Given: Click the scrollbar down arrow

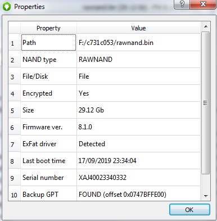Looking at the screenshot, I should coord(206,196).
